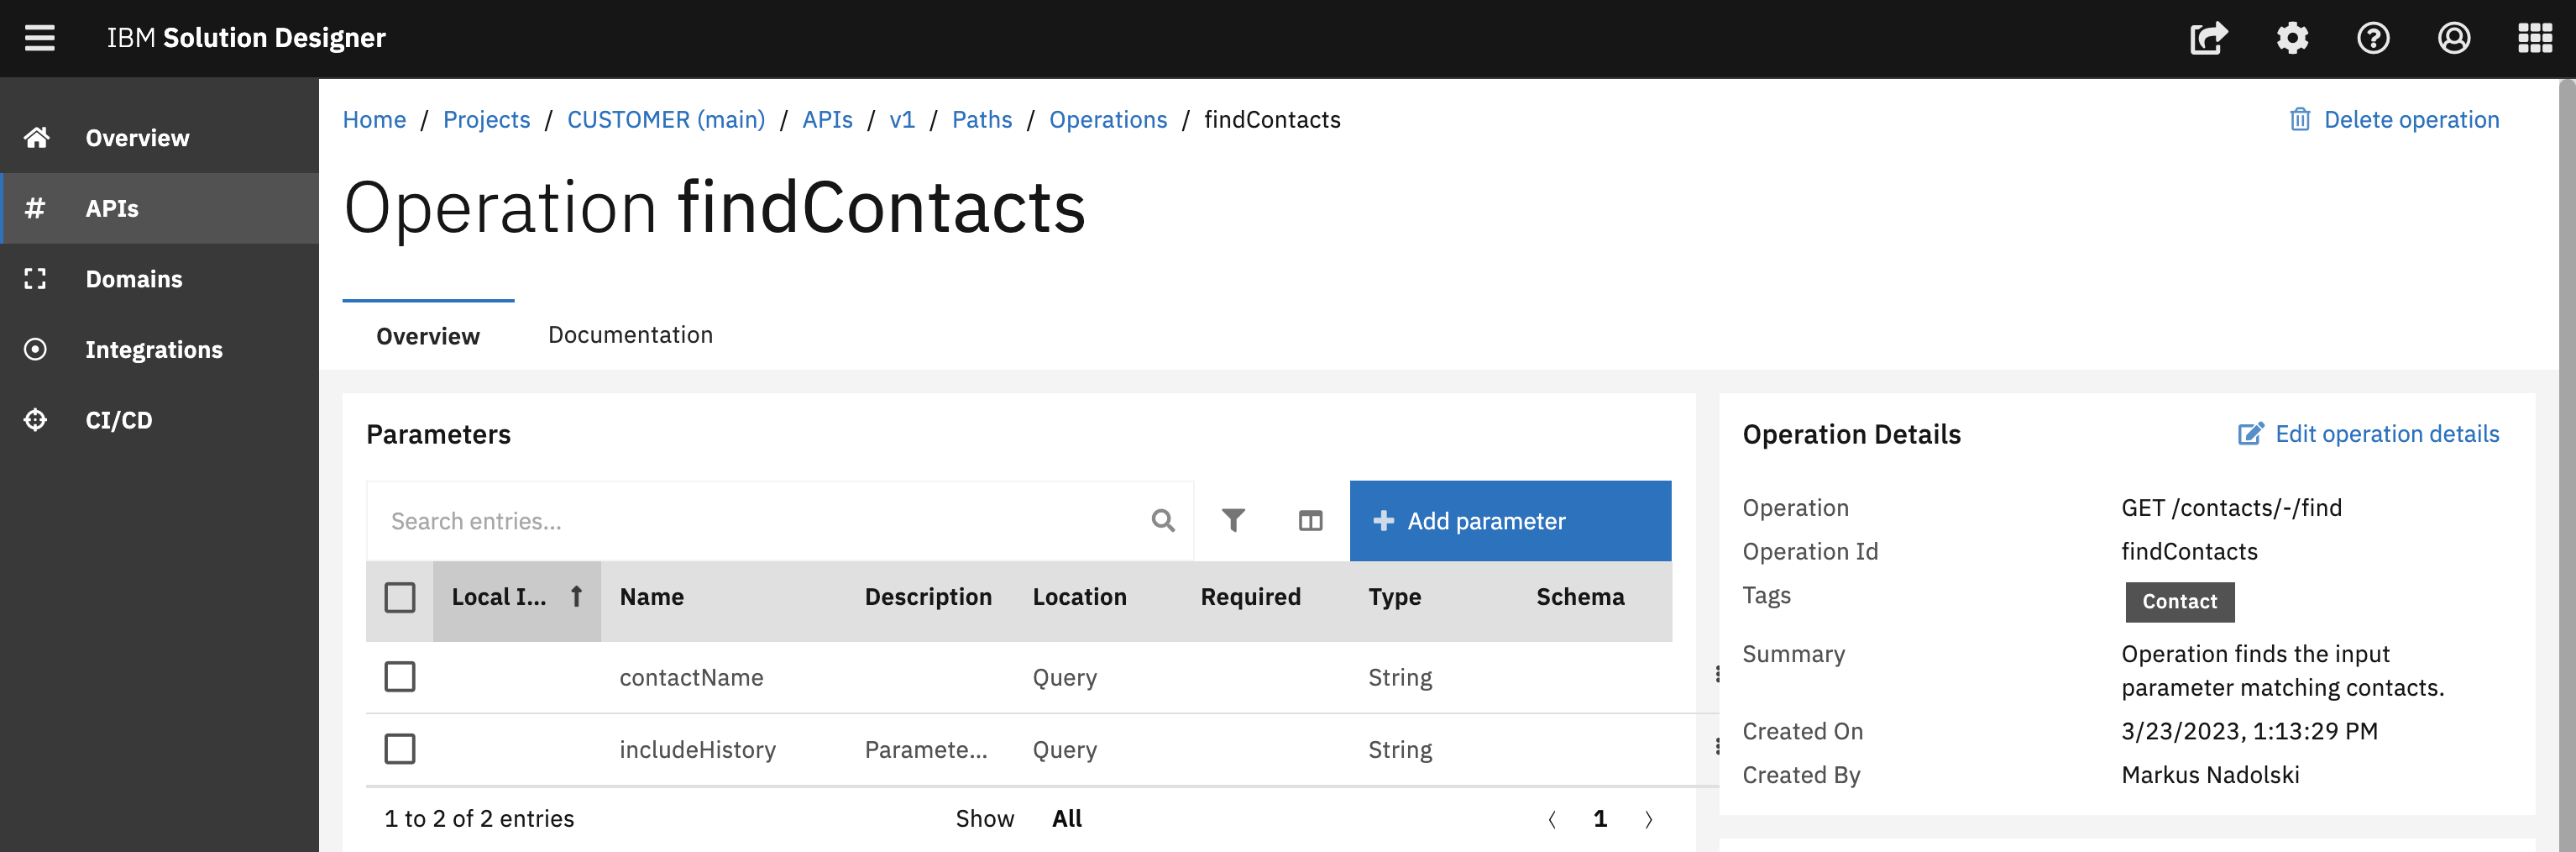
Task: Check the contactName row checkbox
Action: pyautogui.click(x=400, y=676)
